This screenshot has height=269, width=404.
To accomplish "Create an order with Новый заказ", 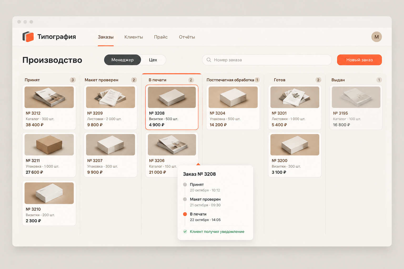I will click(359, 60).
